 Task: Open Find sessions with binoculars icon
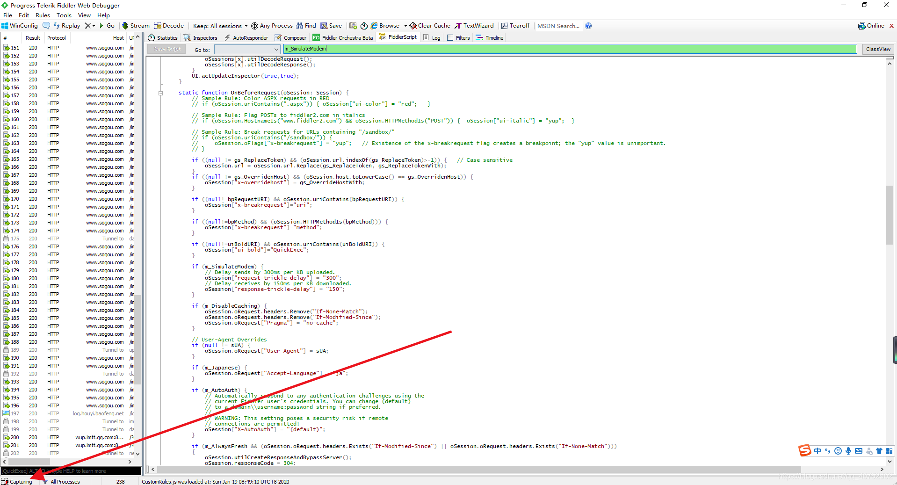306,26
